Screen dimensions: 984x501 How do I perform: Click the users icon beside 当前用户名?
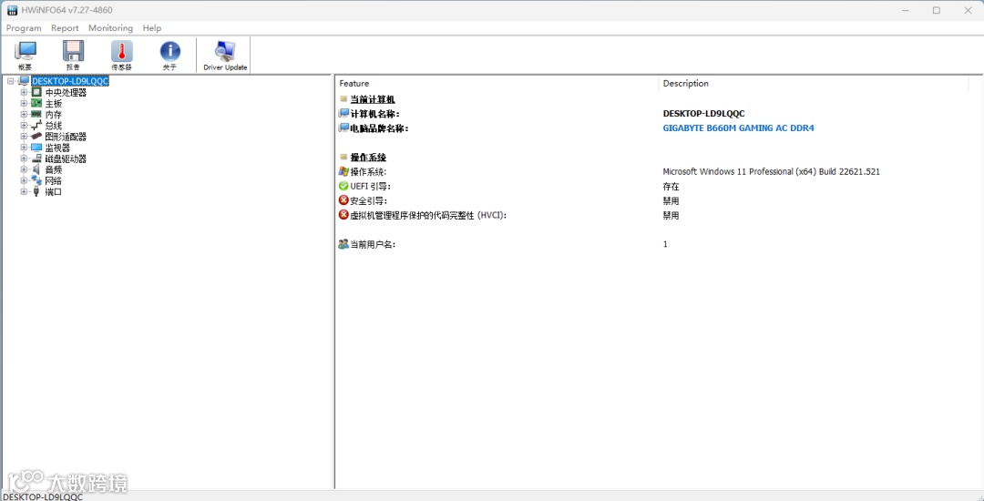[343, 244]
